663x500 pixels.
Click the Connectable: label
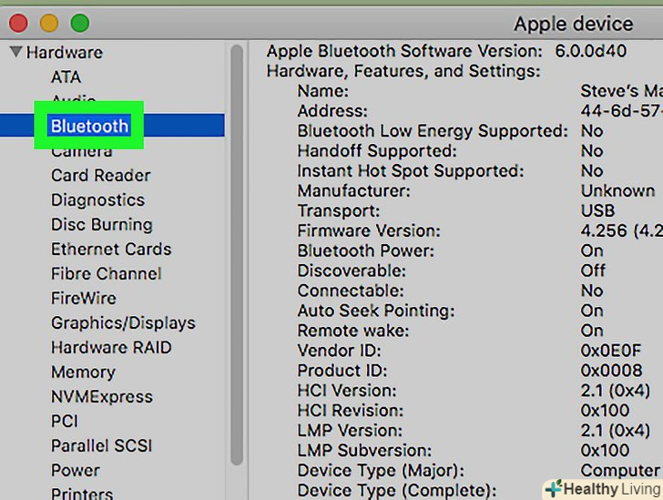351,291
